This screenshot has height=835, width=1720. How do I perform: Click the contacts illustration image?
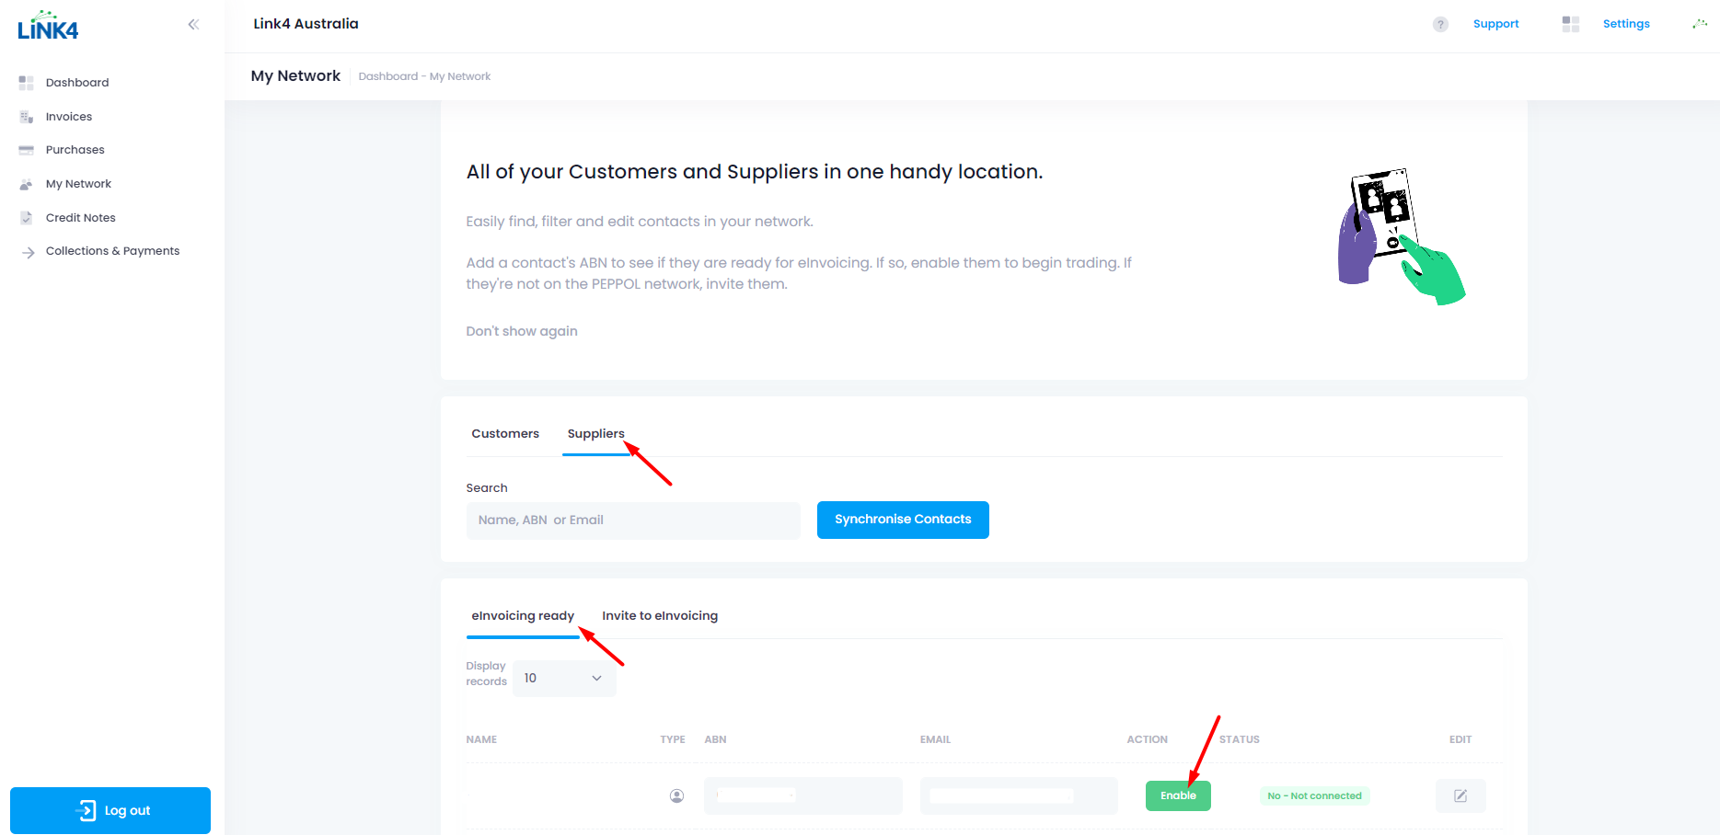(x=1401, y=236)
